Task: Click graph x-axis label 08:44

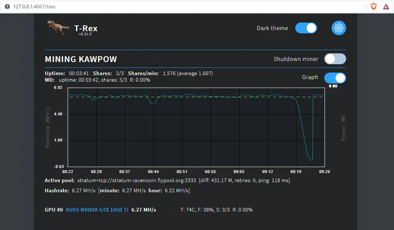Action: (153, 172)
